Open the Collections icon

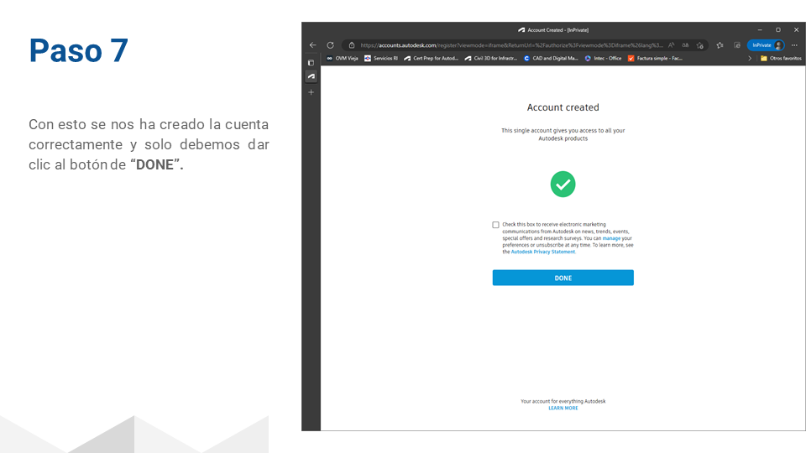736,45
